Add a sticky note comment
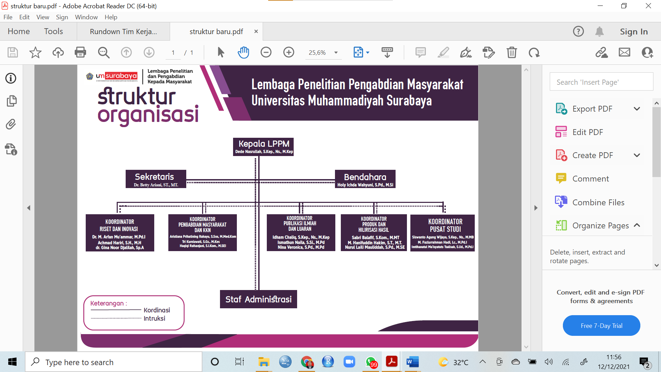This screenshot has width=661, height=372. [420, 52]
